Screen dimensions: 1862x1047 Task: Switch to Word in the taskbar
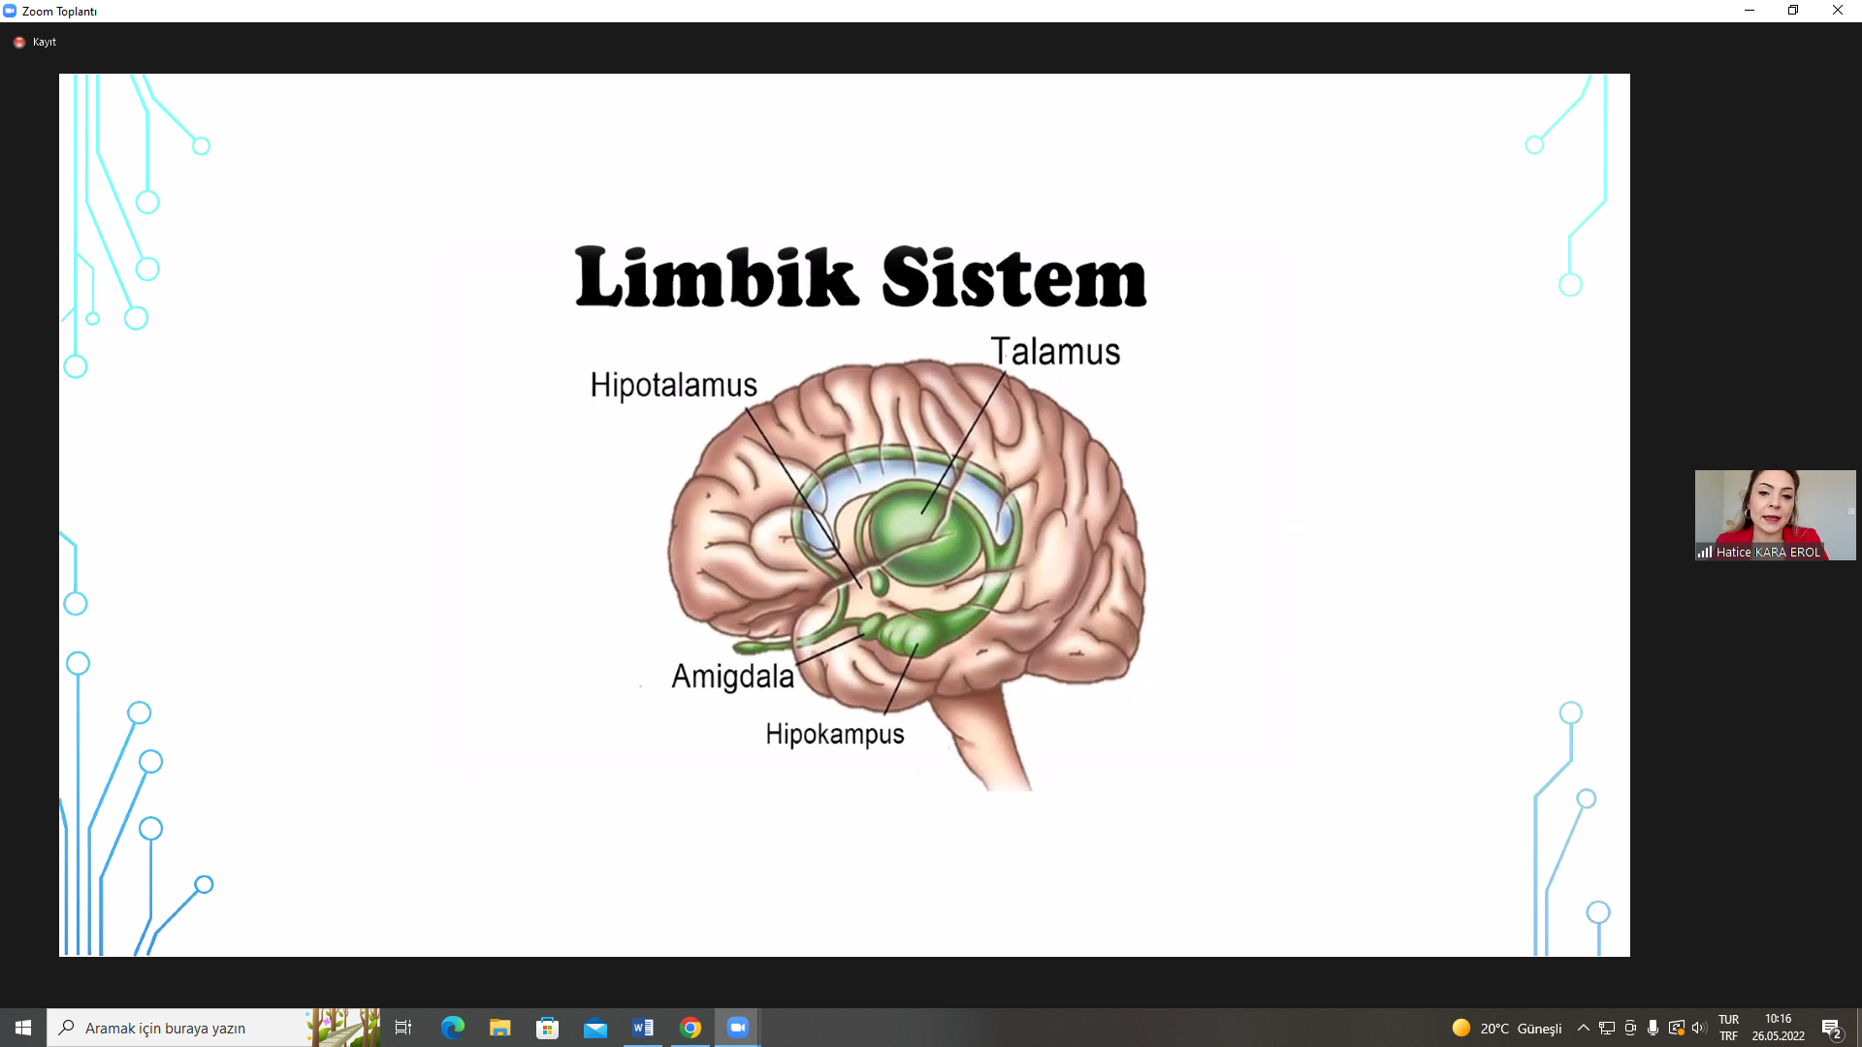pyautogui.click(x=642, y=1028)
